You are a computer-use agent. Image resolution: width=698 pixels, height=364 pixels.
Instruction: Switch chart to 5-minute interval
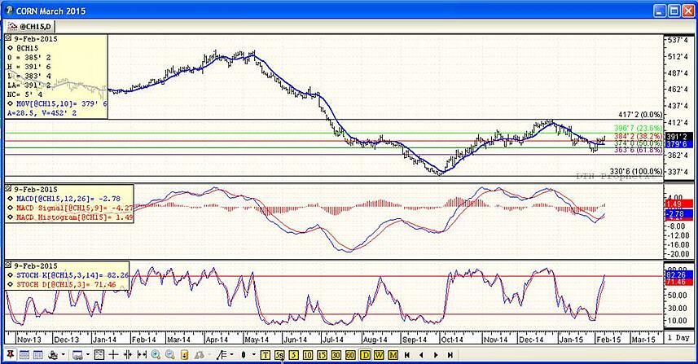pos(293,355)
